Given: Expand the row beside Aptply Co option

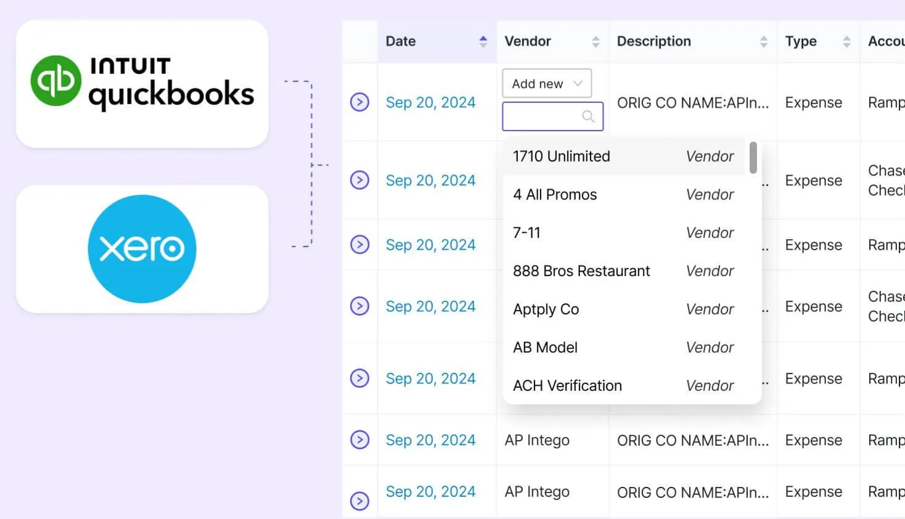Looking at the screenshot, I should tap(359, 306).
